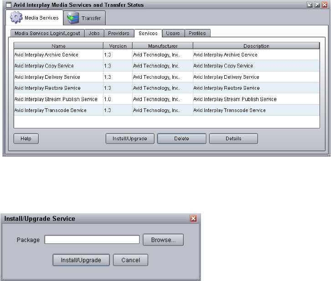Viewport: 331px width, 281px height.
Task: Sort by the Manufacturer column header
Action: (x=163, y=46)
